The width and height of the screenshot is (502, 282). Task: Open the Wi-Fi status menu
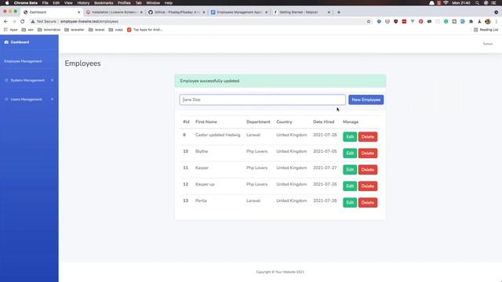446,3
